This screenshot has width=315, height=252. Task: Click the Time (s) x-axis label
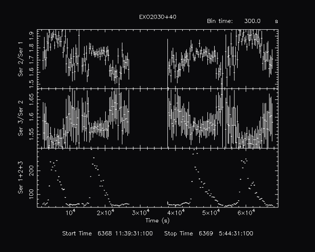(157, 220)
